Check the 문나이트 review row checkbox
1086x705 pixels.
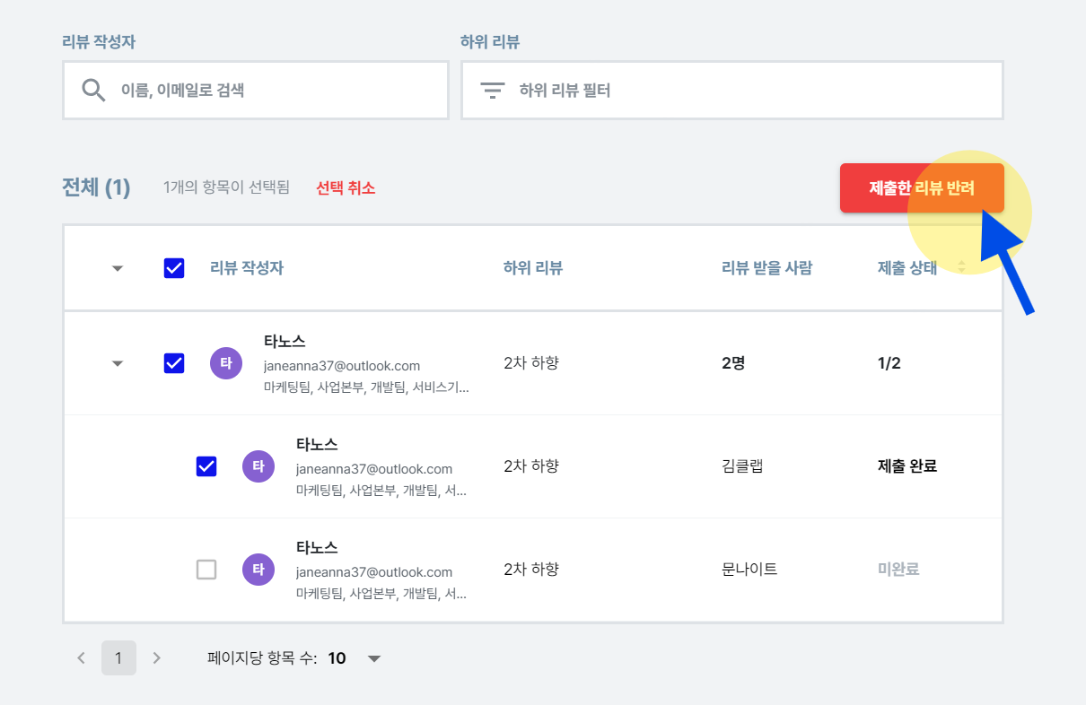point(206,570)
